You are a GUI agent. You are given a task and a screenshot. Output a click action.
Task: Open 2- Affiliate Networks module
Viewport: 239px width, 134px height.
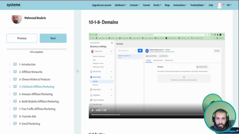(x=31, y=72)
